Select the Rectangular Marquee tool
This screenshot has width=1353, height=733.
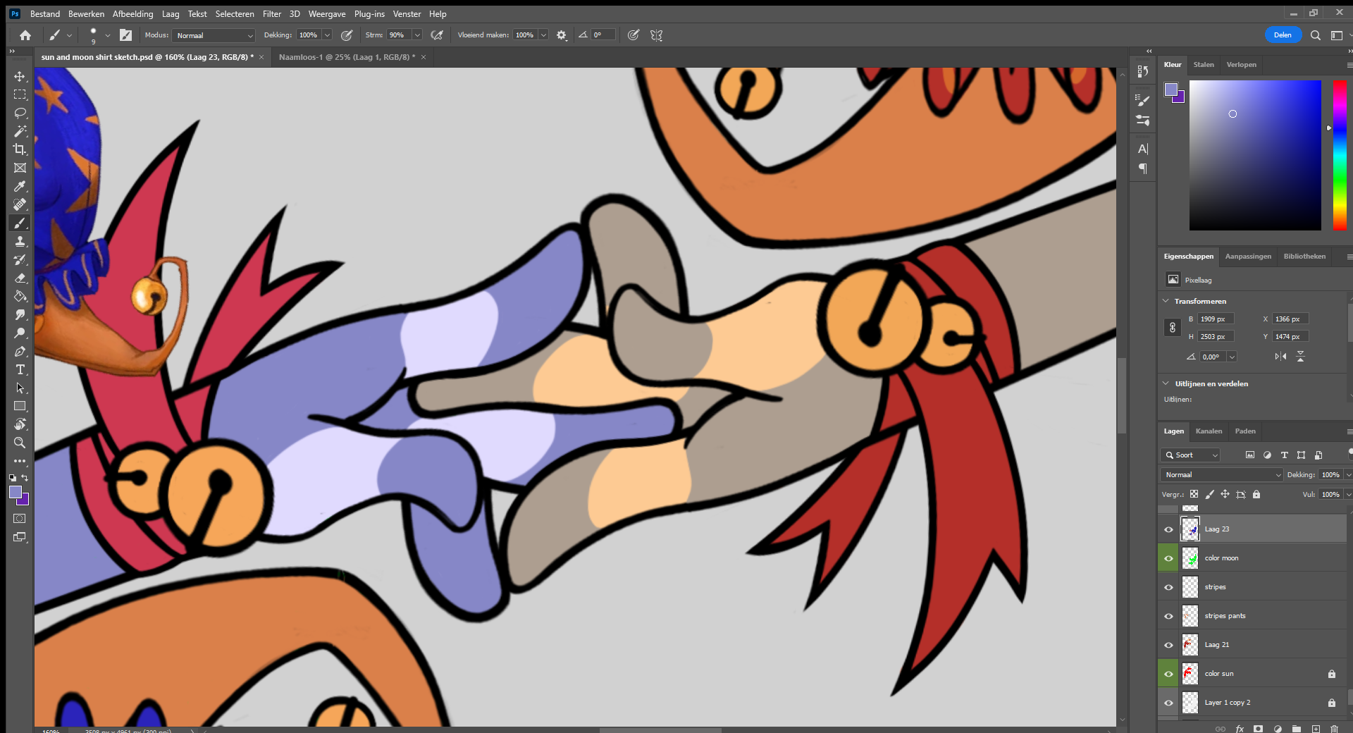point(20,94)
